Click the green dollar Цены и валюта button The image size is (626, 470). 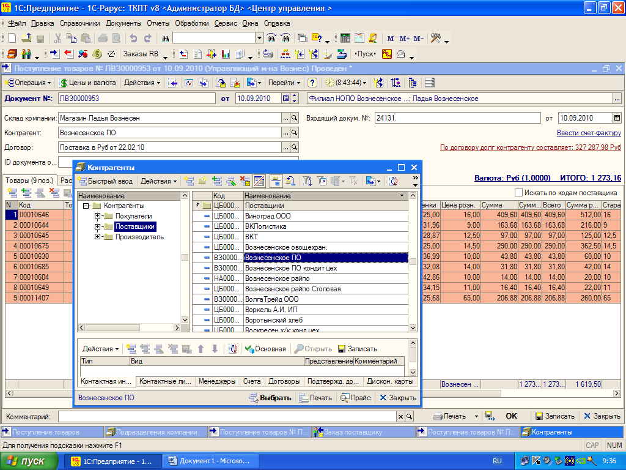[88, 83]
